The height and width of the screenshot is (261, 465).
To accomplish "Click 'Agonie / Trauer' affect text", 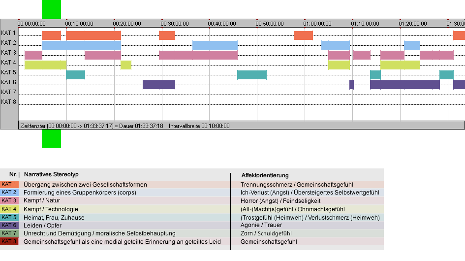I will [x=261, y=225].
